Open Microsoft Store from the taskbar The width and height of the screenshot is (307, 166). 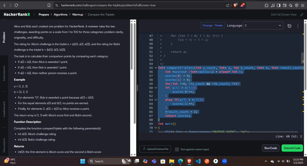point(162,161)
